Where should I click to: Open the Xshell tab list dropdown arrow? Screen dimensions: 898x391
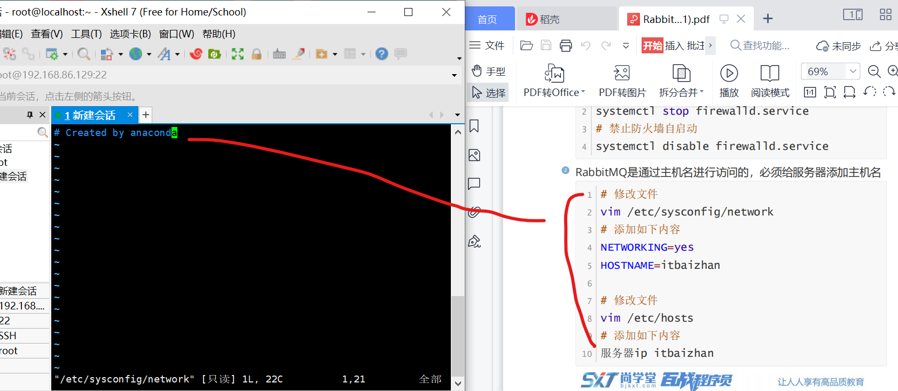[x=457, y=115]
